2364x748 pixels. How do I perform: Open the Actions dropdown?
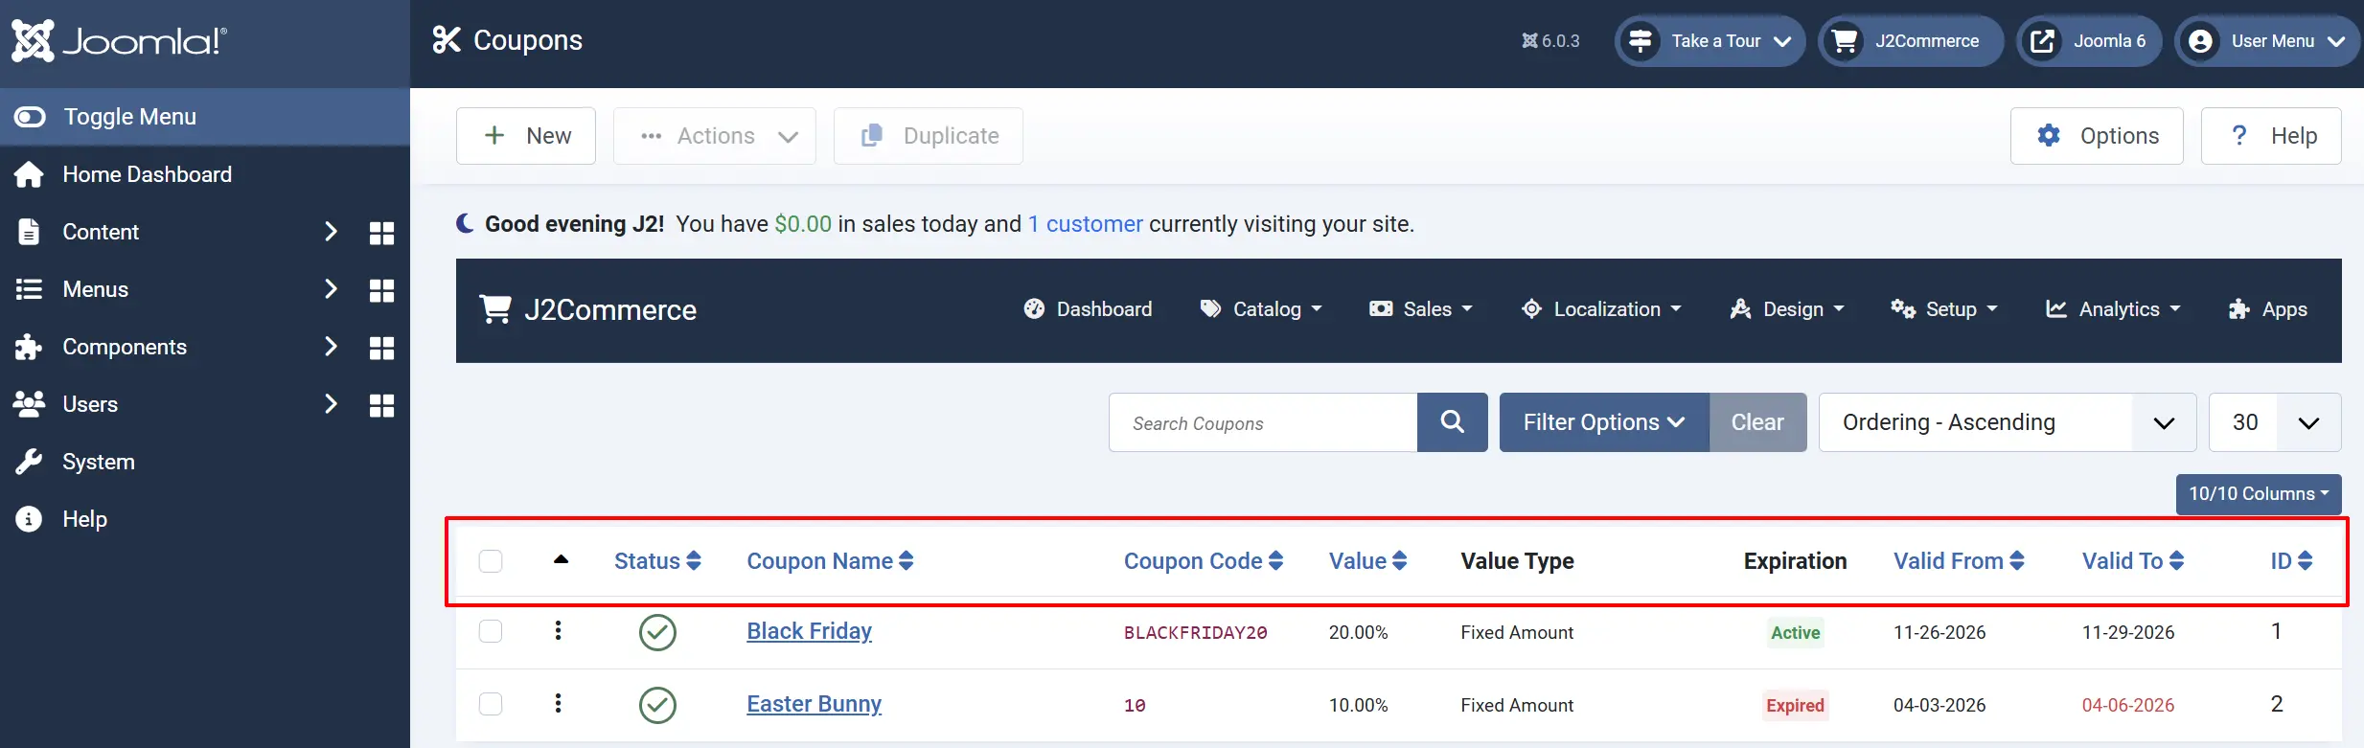[x=715, y=136]
